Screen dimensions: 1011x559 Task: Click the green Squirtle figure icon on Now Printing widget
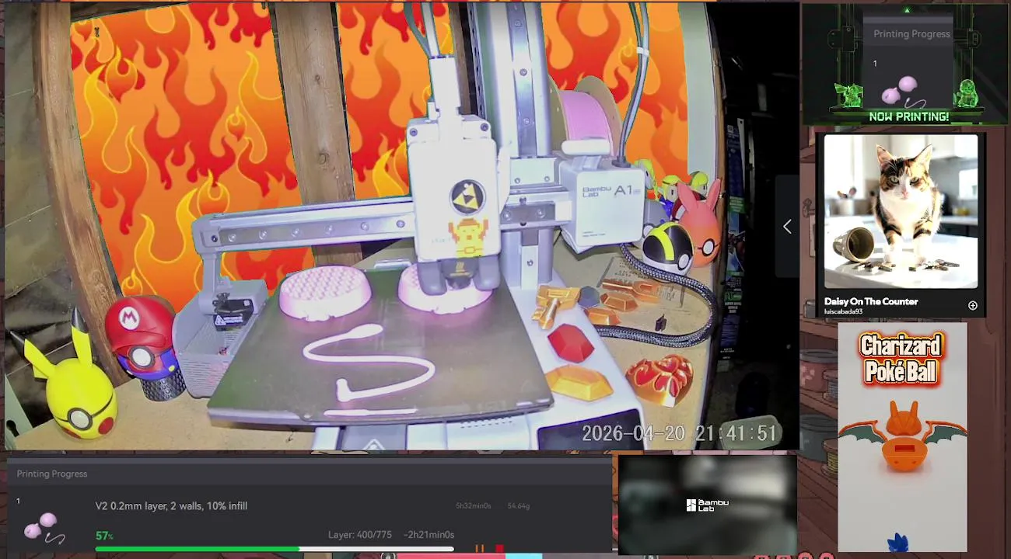pos(967,93)
